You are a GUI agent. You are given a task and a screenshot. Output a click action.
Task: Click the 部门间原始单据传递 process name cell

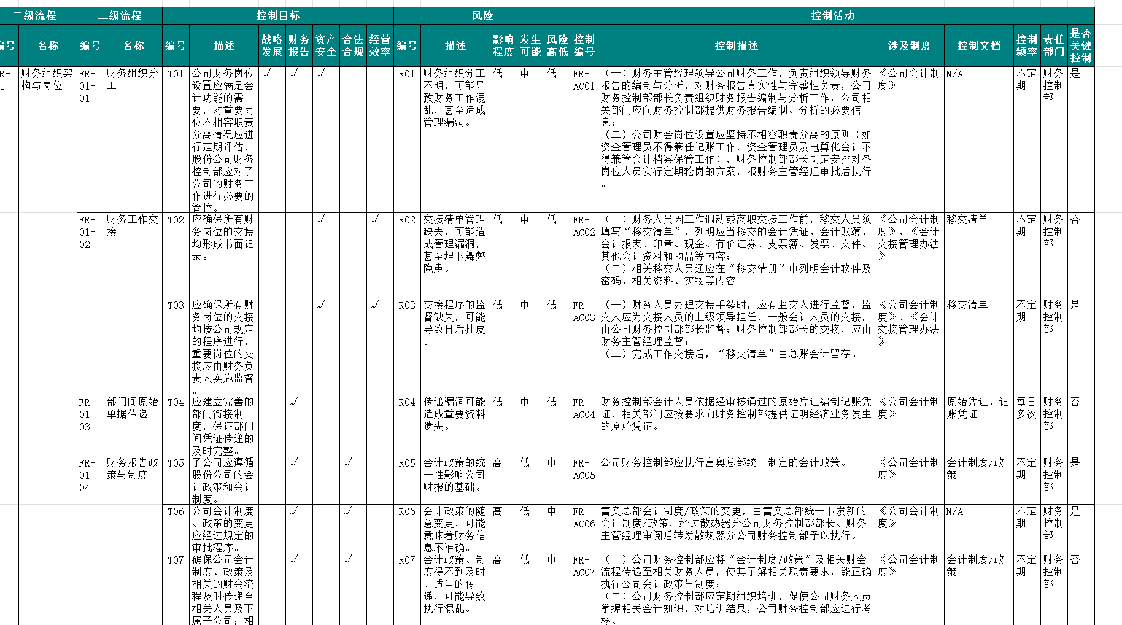(133, 425)
